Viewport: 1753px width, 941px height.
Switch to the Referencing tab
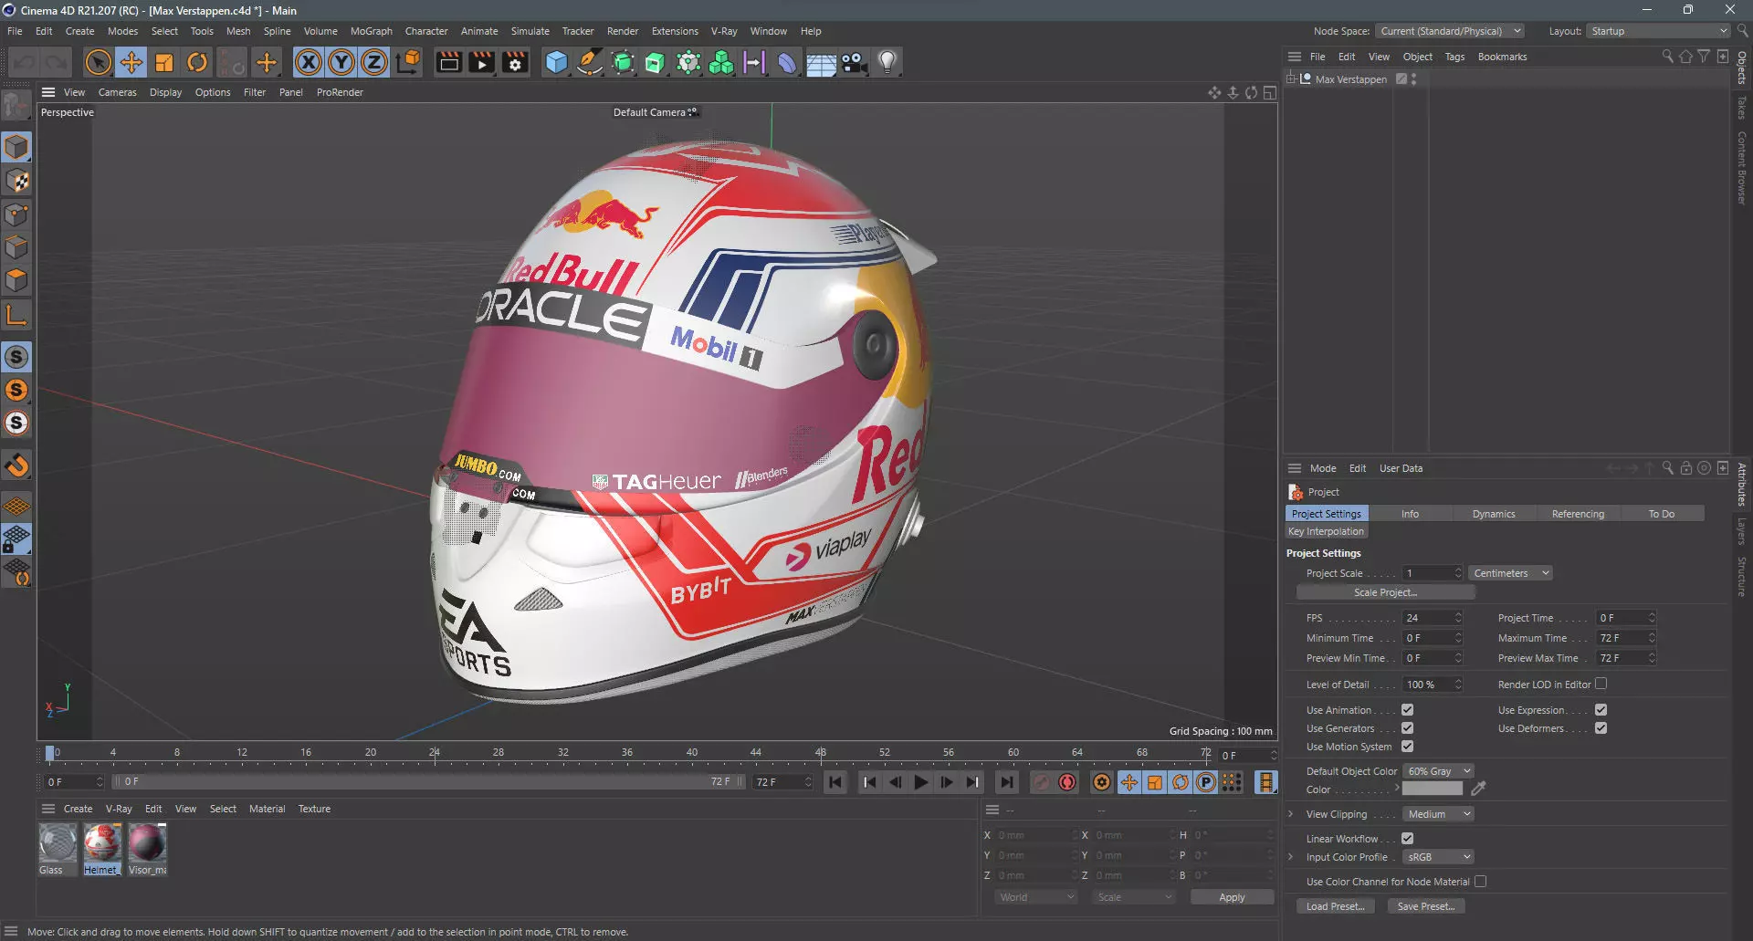pyautogui.click(x=1578, y=514)
